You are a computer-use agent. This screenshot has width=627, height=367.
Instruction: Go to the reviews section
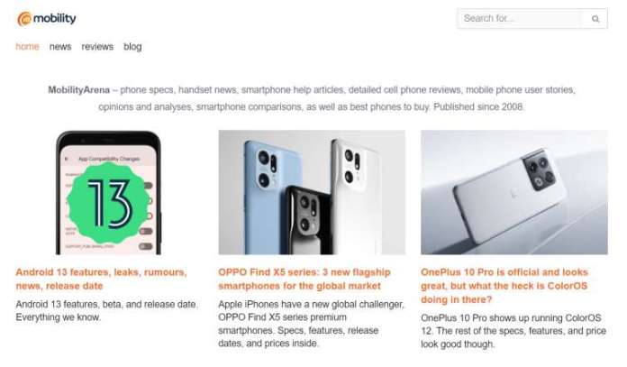(x=97, y=47)
